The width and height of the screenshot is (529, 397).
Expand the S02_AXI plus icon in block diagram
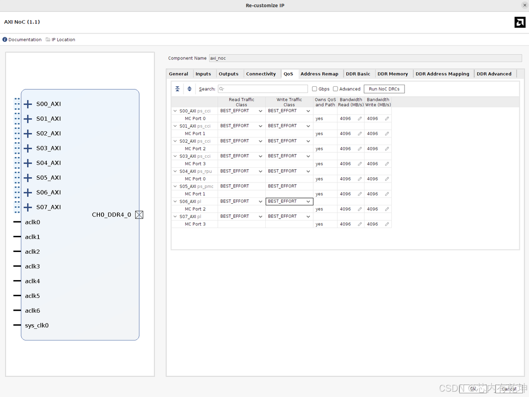point(28,133)
